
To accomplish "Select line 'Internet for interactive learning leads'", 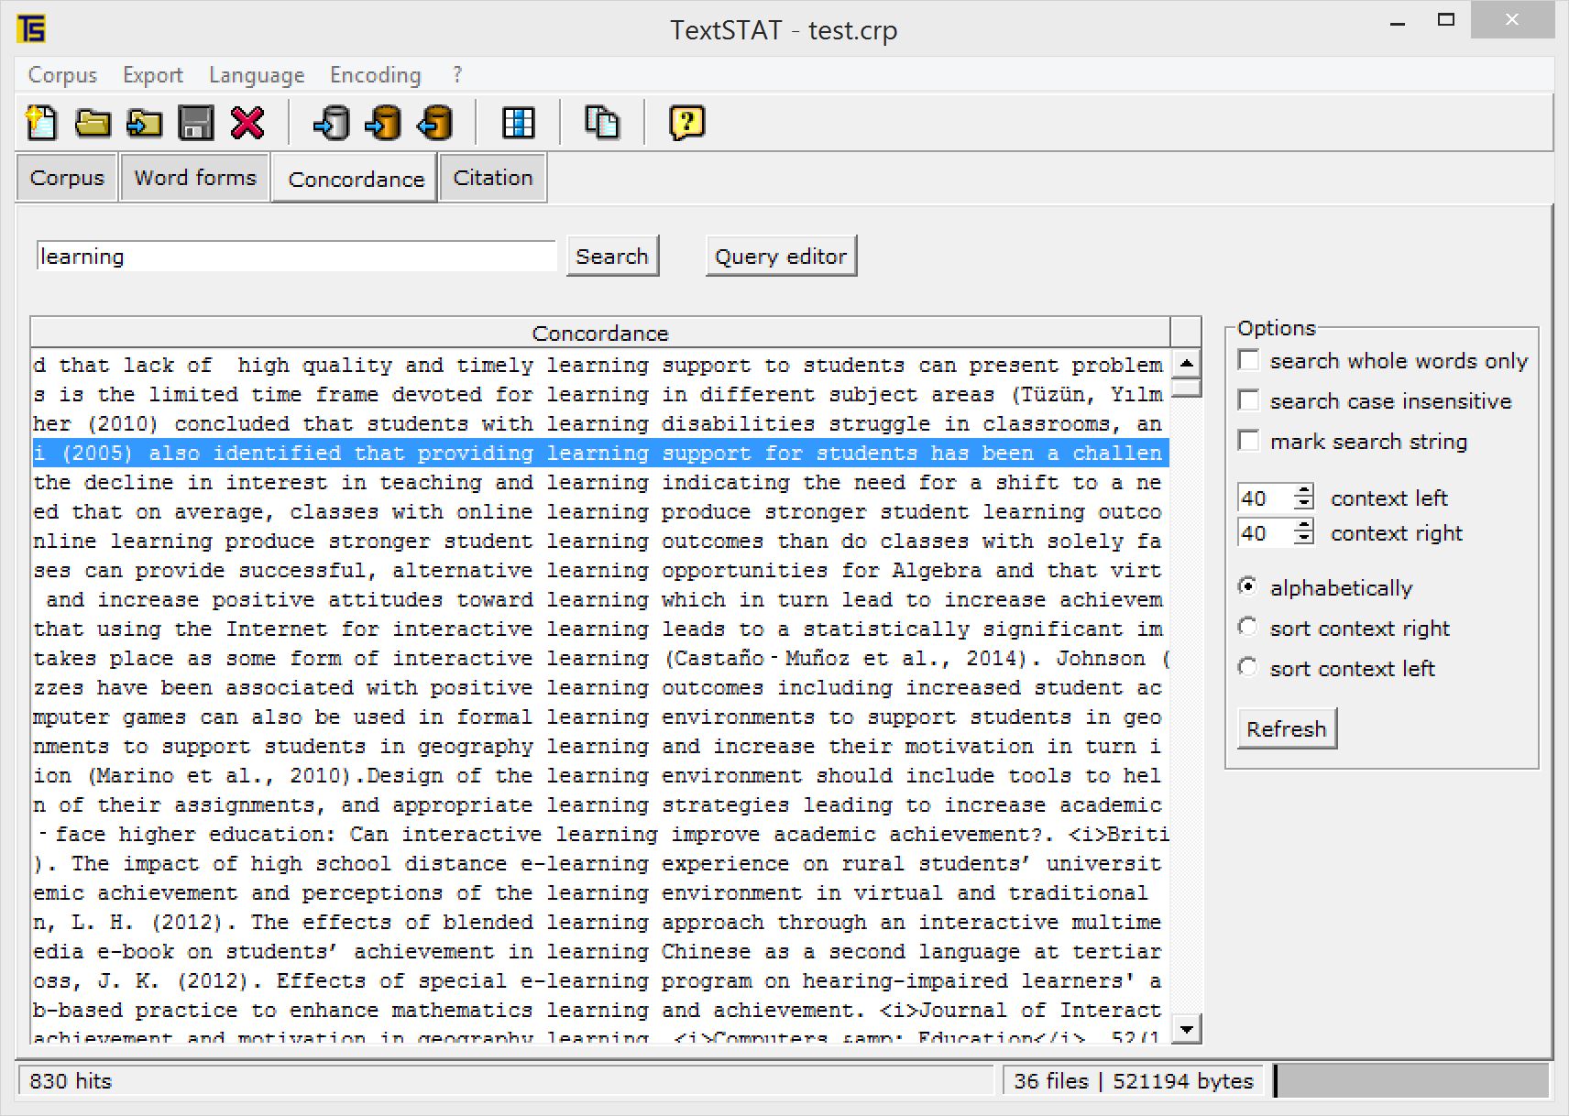I will (x=600, y=629).
